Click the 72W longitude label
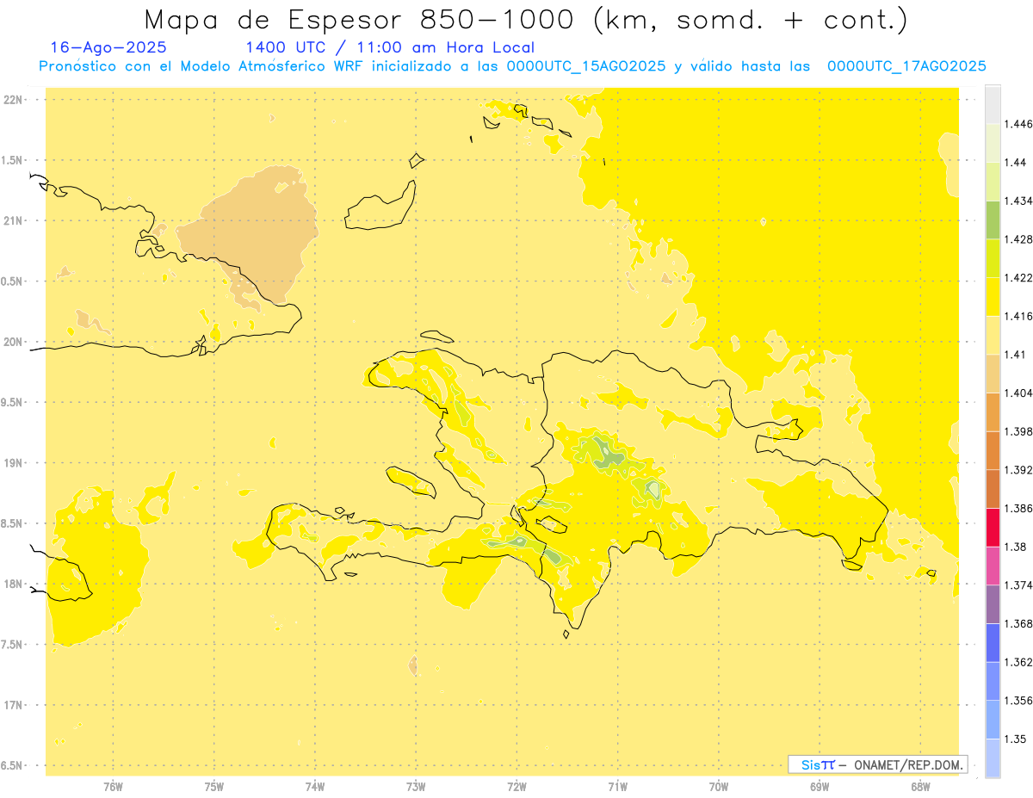Viewport: 1033px width, 798px height. (x=516, y=787)
